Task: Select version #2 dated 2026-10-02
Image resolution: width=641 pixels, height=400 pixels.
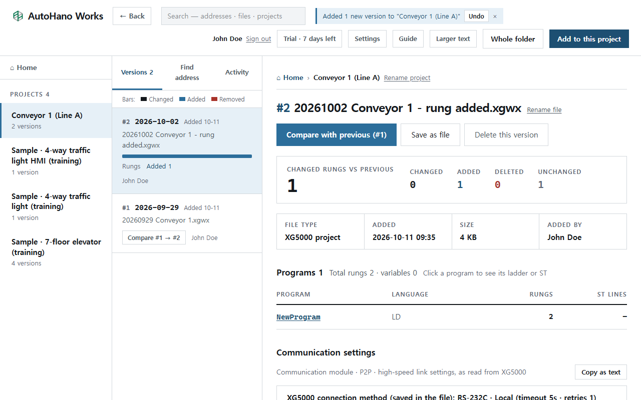Action: pyautogui.click(x=187, y=151)
